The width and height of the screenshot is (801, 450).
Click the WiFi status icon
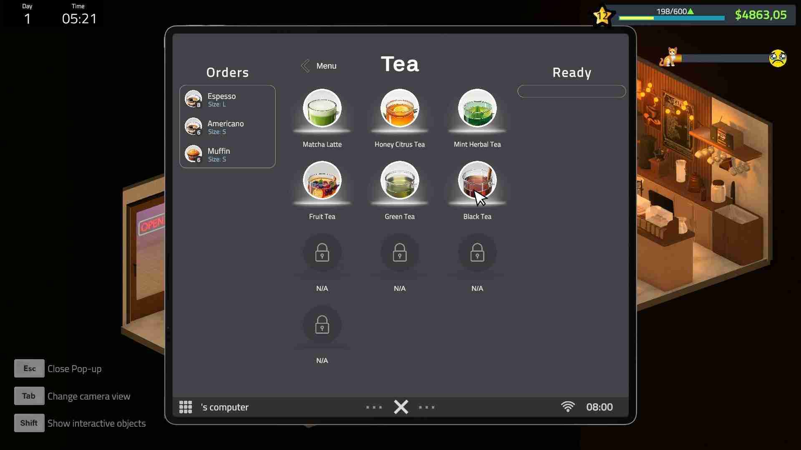click(x=568, y=407)
